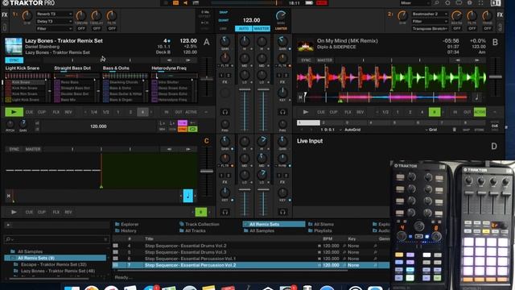Click the headphone cue icon for channel C

[x=225, y=212]
